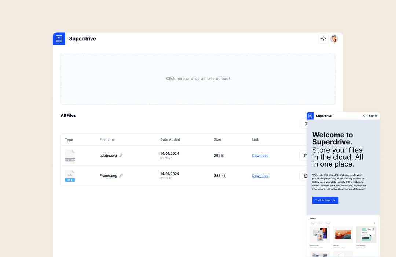Click the file upload drop zone
The width and height of the screenshot is (396, 257).
198,79
